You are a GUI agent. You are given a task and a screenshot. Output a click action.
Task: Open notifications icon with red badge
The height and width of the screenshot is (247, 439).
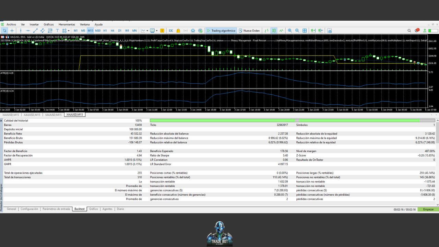tap(417, 31)
